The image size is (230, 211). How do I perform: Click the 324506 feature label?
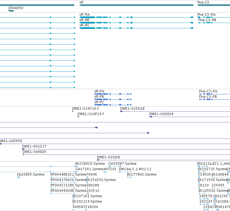click(x=204, y=175)
